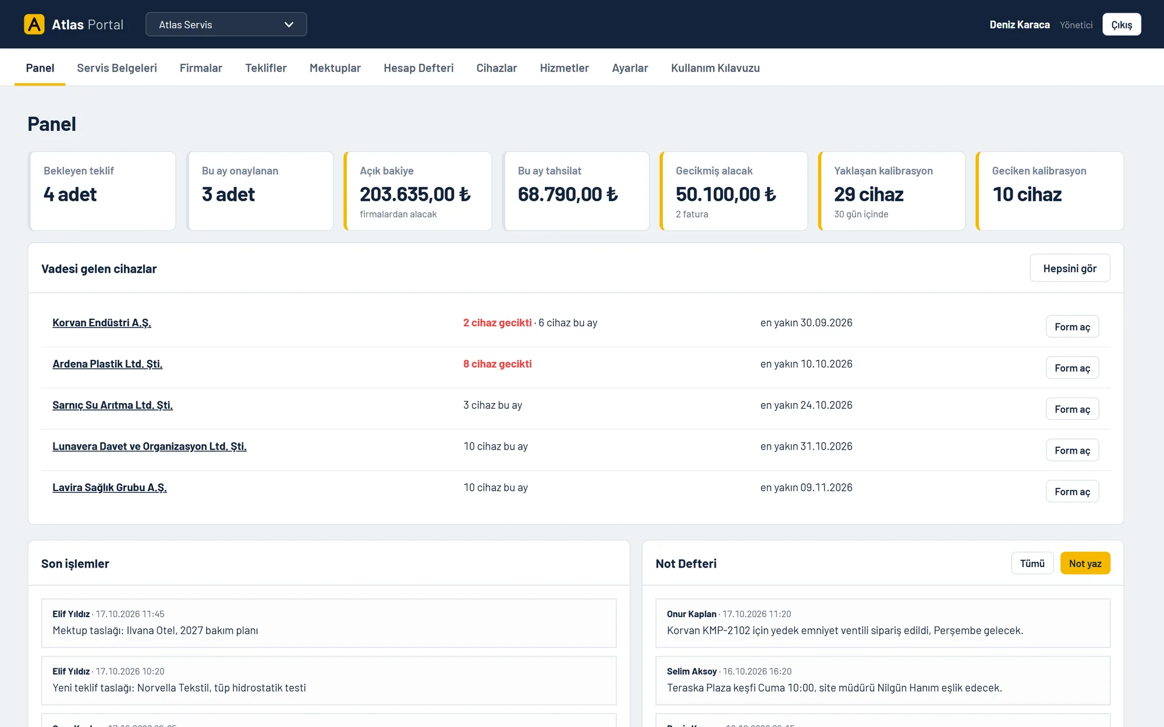Click Onur Kaplan's Korvan KMP-2102 note
The image size is (1164, 727).
pyautogui.click(x=882, y=623)
